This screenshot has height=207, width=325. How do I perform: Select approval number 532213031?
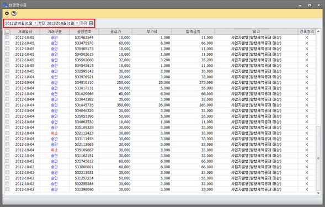tap(84, 173)
